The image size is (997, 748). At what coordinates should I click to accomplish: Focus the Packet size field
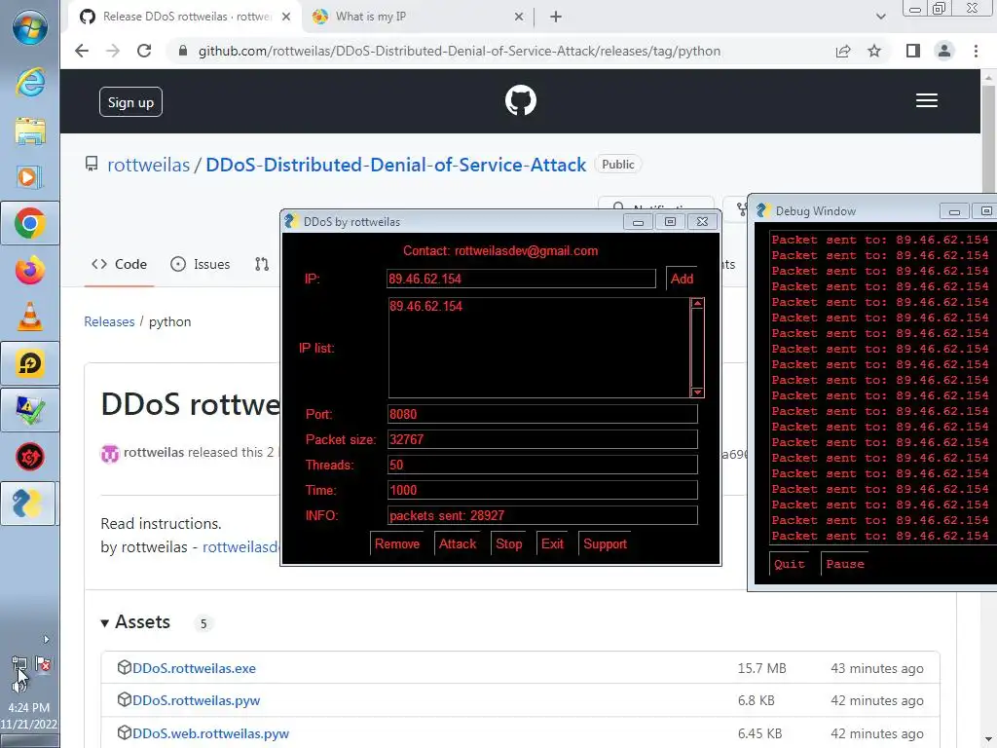point(542,439)
